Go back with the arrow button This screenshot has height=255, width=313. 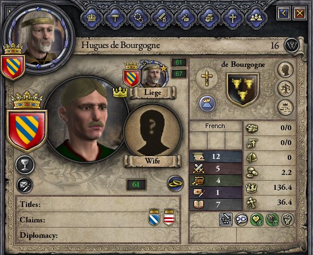(x=283, y=13)
